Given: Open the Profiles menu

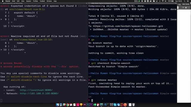Looking at the screenshot, I should pos(35,1).
